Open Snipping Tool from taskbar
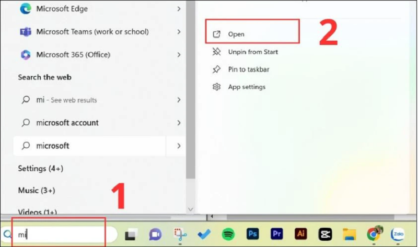Viewport: 418px width, 247px height. [180, 234]
